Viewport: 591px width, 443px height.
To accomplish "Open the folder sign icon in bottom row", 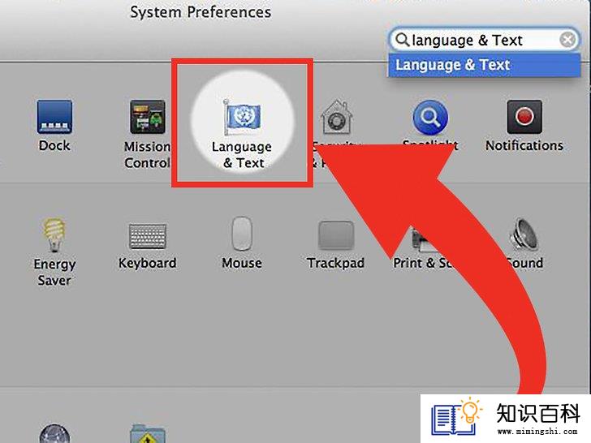I will (148, 433).
